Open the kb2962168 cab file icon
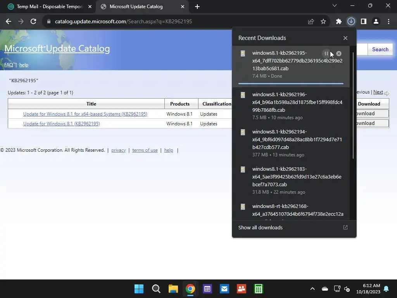Screen dimensions: 397x298 coord(243,207)
